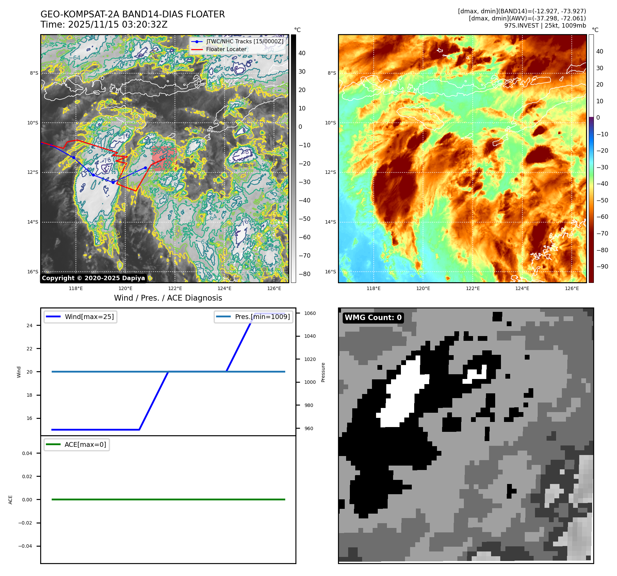Click the Time 2025/11/15 timestamp text
This screenshot has height=576, width=617.
(x=104, y=25)
